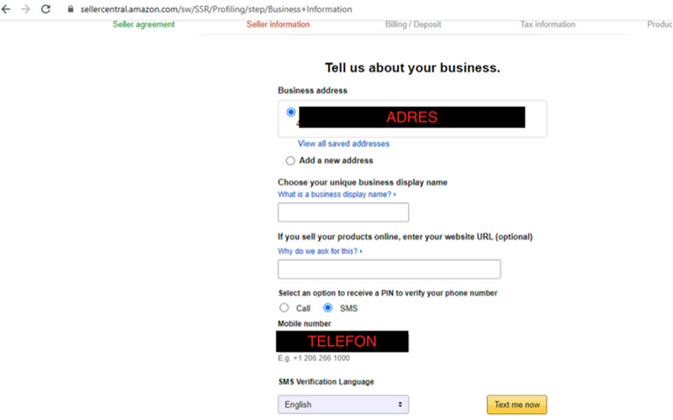Focus the business display name field
The height and width of the screenshot is (420, 673).
pos(343,213)
